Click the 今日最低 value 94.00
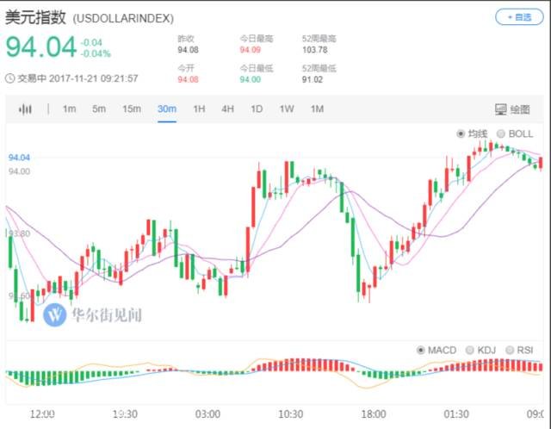 [x=251, y=79]
